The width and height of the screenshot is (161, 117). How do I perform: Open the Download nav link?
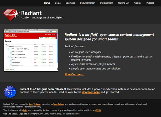pyautogui.click(x=70, y=3)
